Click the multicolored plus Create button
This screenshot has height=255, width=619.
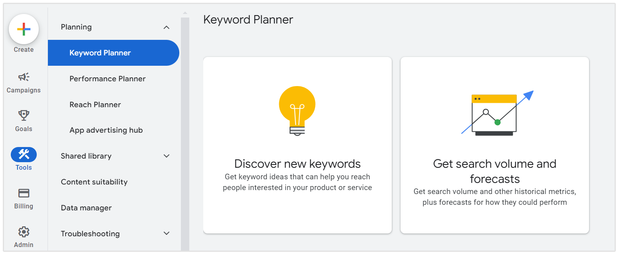click(x=24, y=29)
